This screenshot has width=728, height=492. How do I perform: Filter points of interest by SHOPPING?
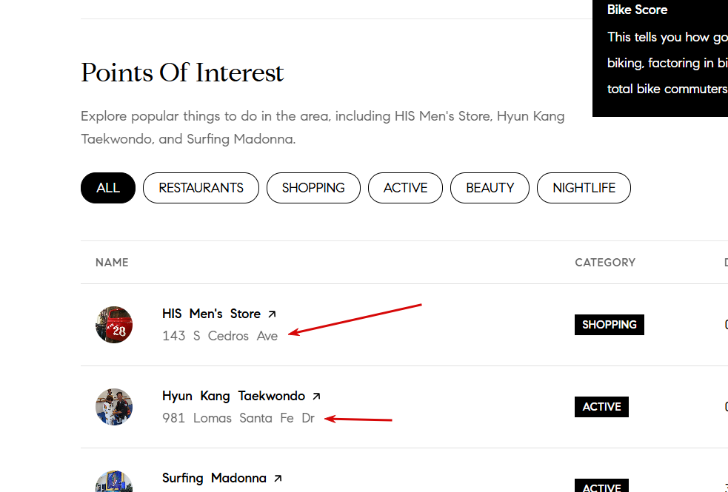pos(313,188)
